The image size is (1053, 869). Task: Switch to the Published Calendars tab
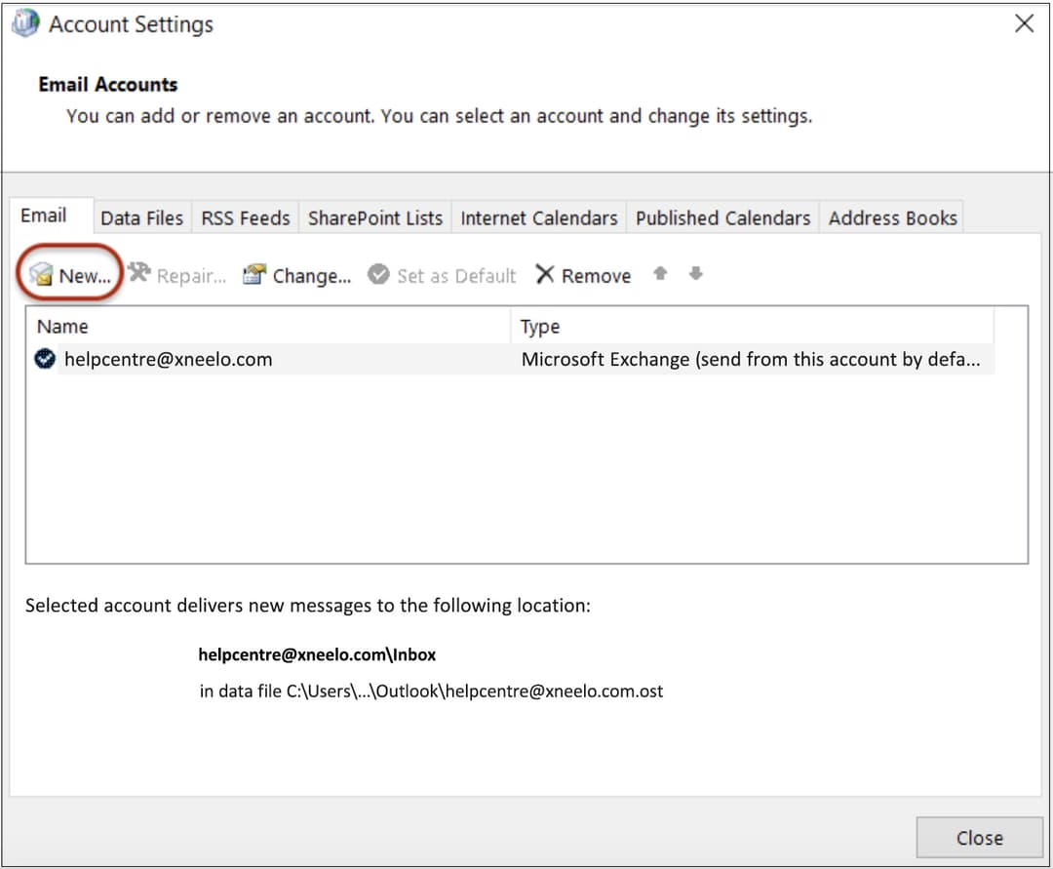(722, 217)
